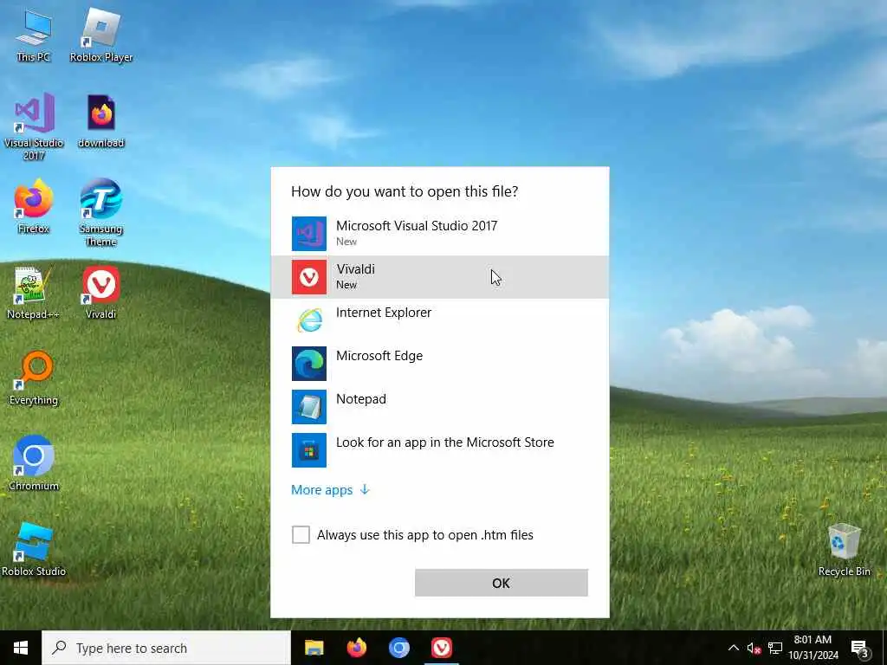Select the Visual Studio 2017 desktop shortcut

click(34, 126)
